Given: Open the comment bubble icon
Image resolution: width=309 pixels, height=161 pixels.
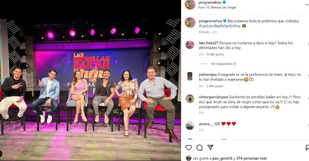Looking at the screenshot, I should [200, 147].
